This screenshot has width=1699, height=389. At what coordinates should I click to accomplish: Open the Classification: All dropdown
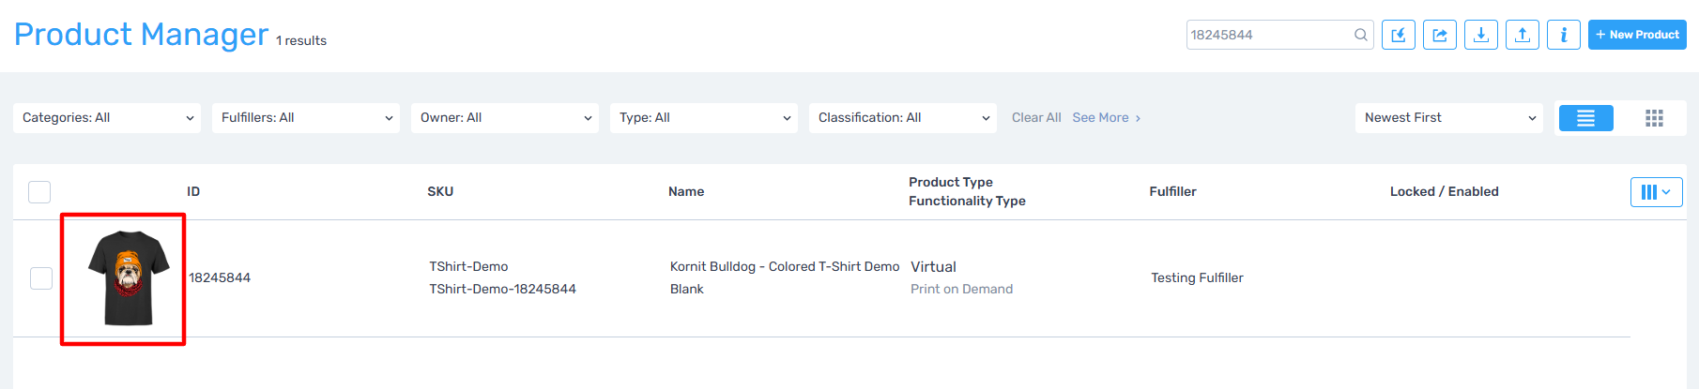[x=903, y=118]
